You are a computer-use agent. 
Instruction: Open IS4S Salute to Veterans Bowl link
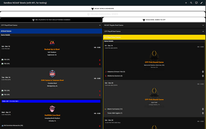click(52, 80)
